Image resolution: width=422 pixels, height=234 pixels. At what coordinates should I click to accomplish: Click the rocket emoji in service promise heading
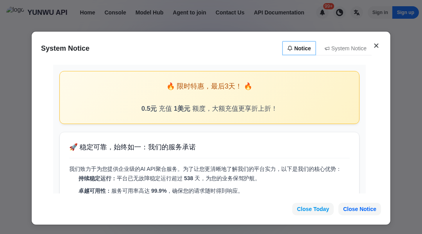point(73,147)
